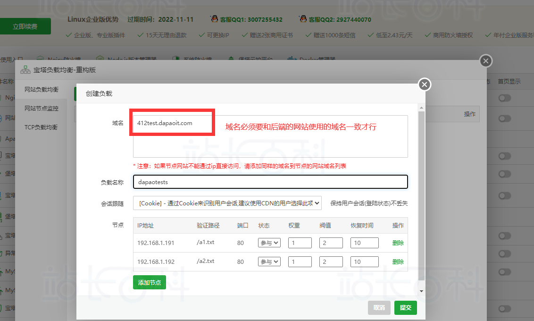Click the 客服QQ1 penguin icon

pyautogui.click(x=215, y=19)
